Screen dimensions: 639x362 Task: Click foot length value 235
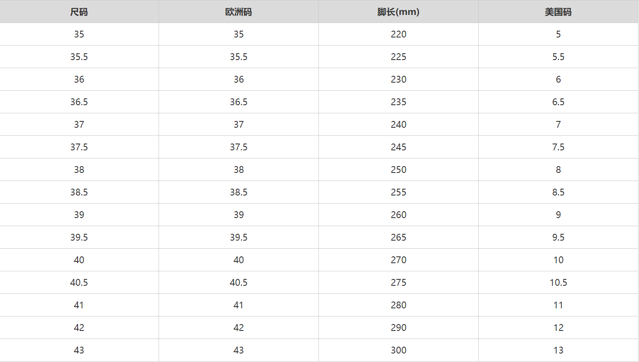(x=398, y=102)
